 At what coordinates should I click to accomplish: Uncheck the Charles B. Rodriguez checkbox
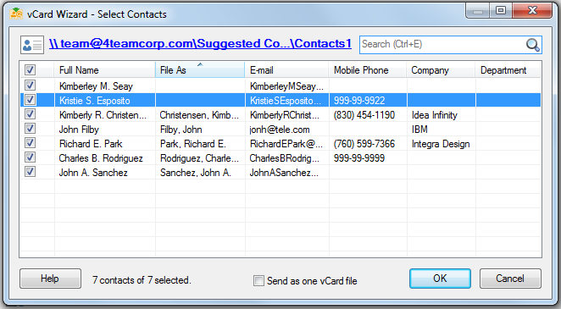[30, 157]
